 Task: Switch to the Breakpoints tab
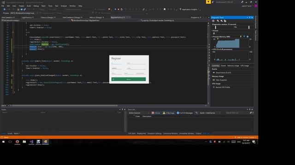click(142, 133)
